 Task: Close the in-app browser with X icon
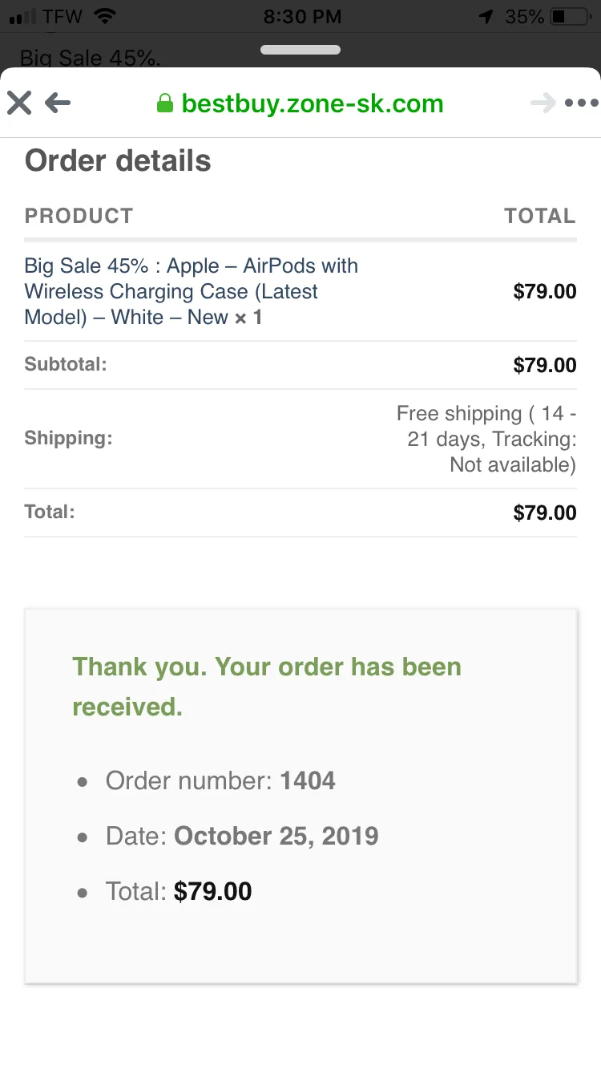19,103
